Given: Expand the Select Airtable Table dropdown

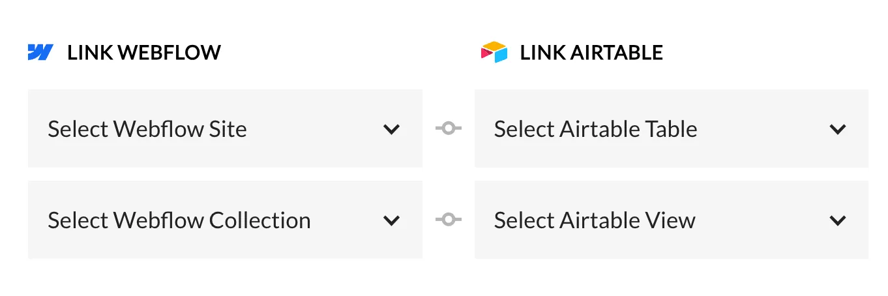Looking at the screenshot, I should [672, 128].
